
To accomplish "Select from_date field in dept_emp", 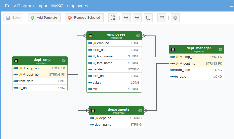I will [x=26, y=81].
